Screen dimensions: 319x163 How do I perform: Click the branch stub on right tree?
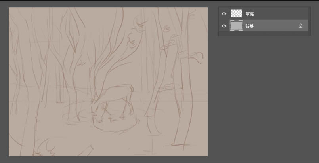coord(191,55)
